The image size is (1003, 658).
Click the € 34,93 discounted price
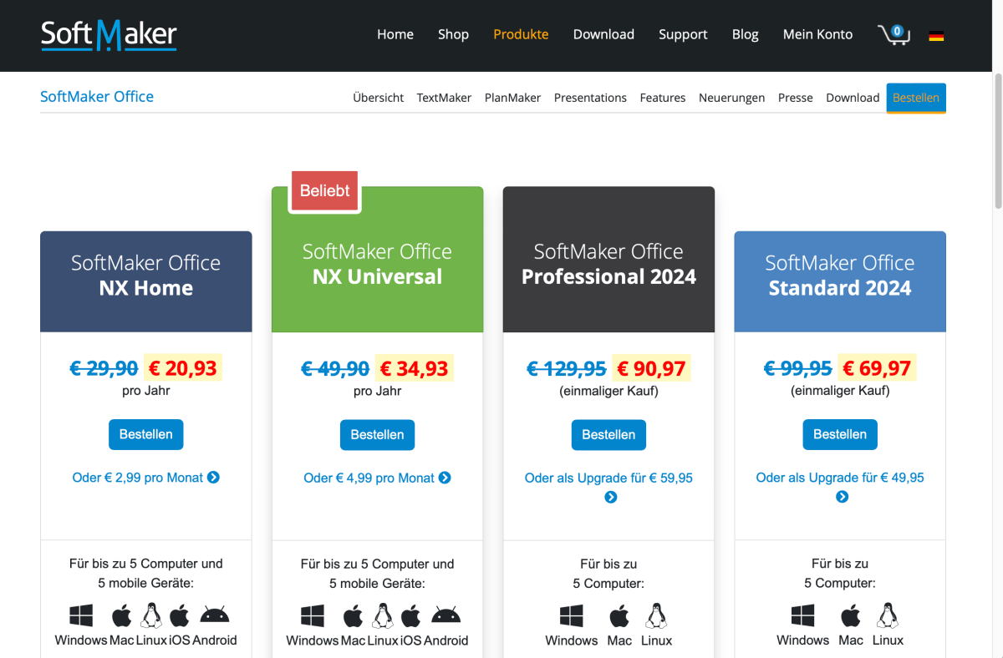point(415,368)
